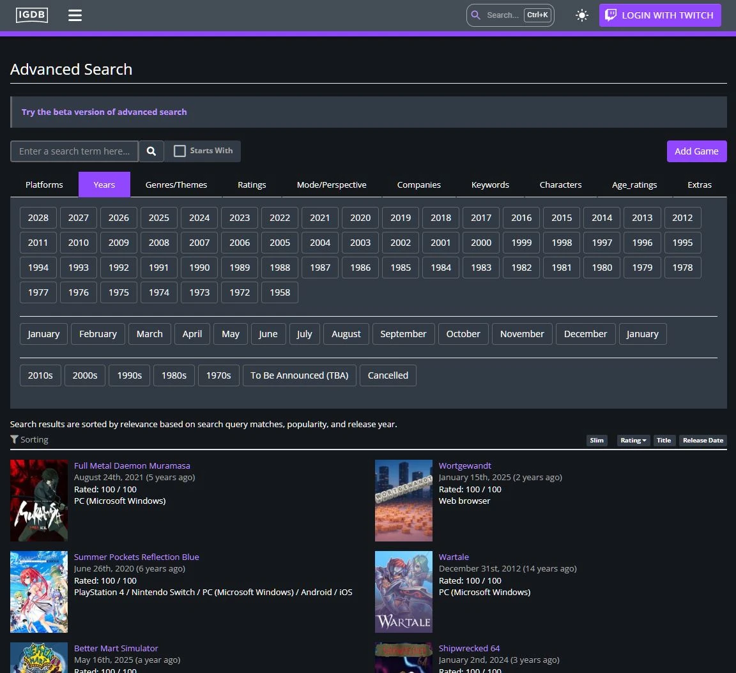
Task: Click the Add Game button
Action: [696, 151]
